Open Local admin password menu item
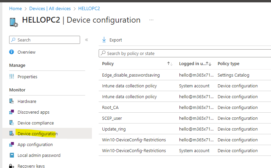This screenshot has width=271, height=168. coord(39,155)
